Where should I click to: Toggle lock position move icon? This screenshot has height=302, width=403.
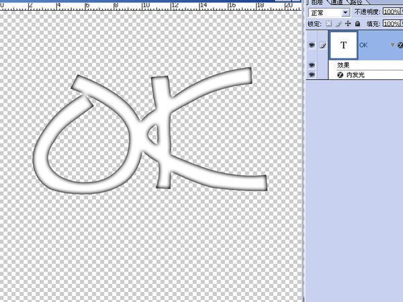tap(347, 23)
